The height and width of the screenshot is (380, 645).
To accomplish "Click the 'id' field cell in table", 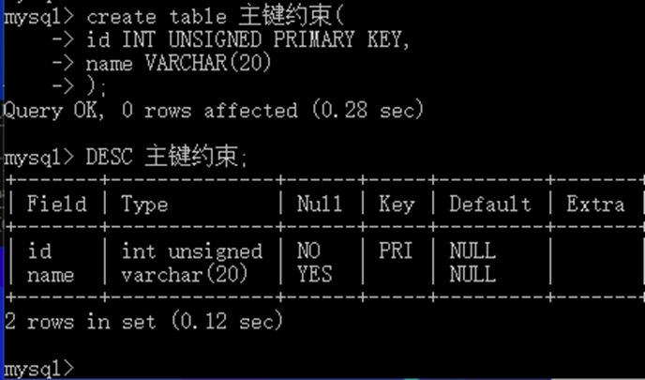I will [x=39, y=251].
